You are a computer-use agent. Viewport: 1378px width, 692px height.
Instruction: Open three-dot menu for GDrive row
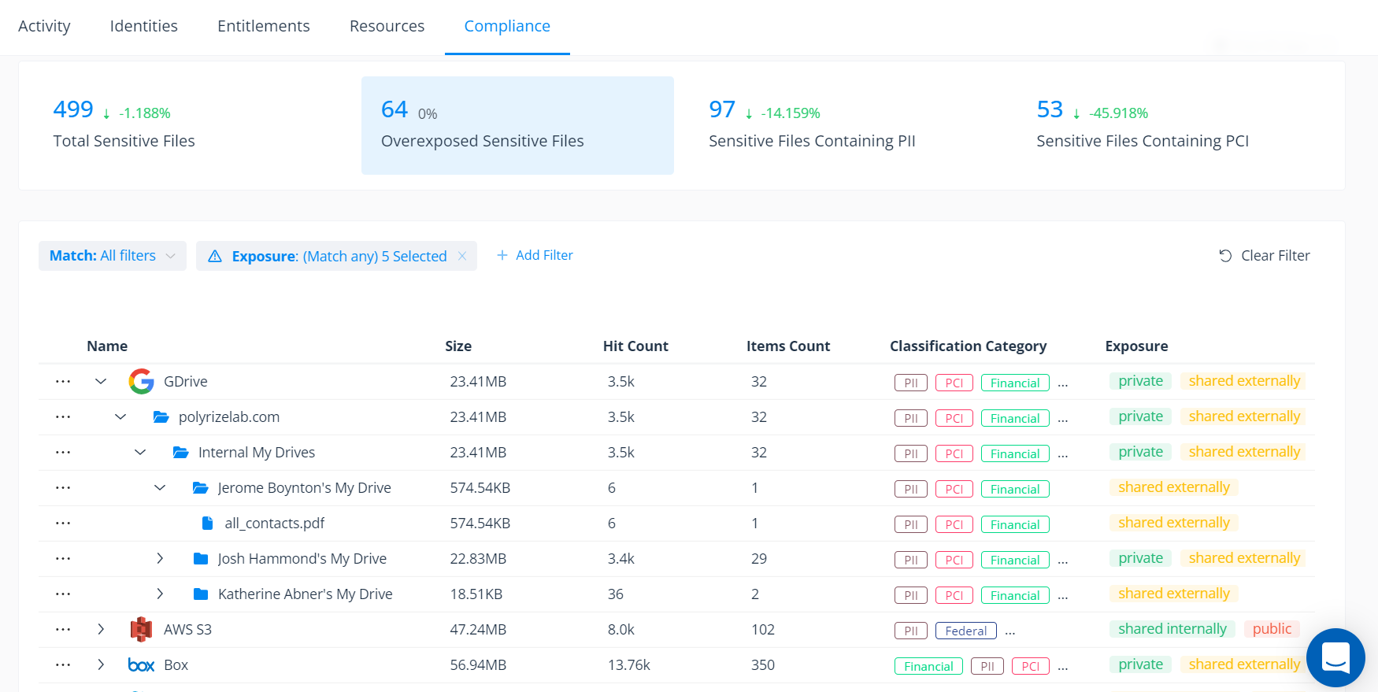(x=63, y=382)
